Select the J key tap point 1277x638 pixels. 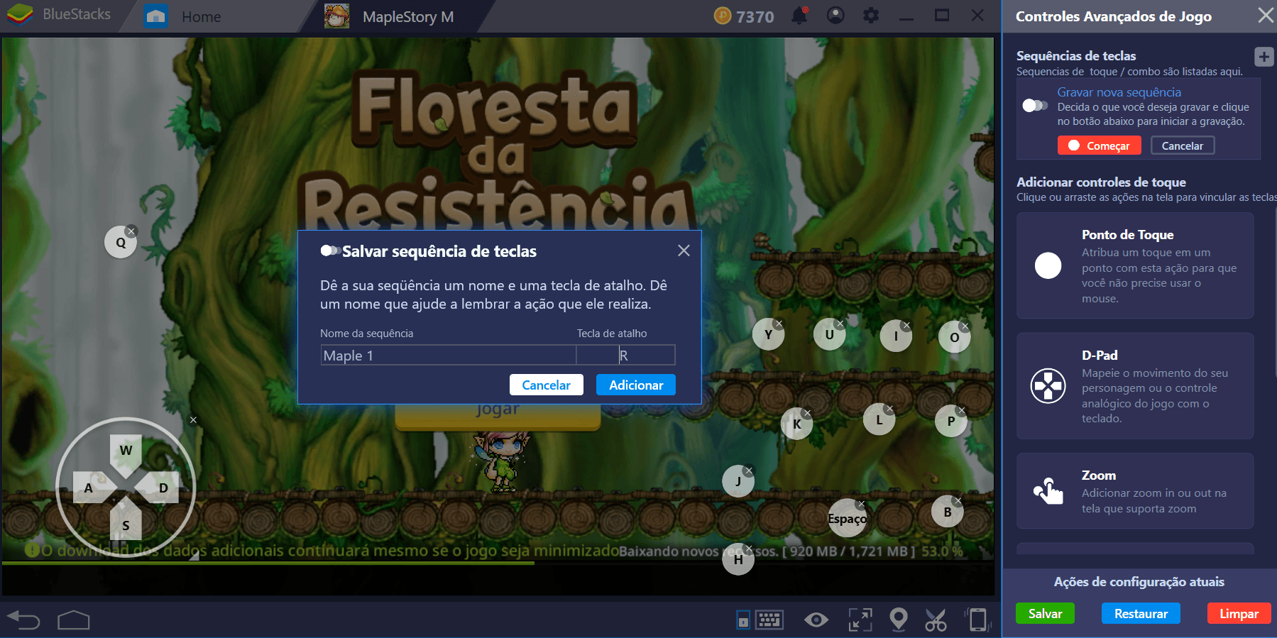(738, 481)
